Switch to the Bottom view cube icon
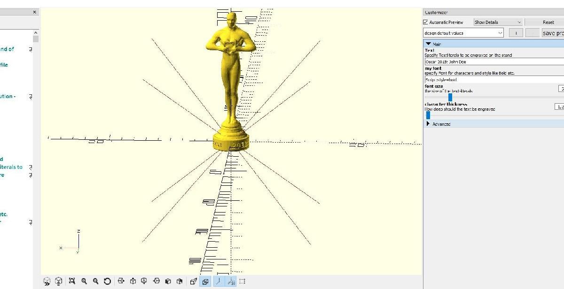Screen dimensions: 564x289 (145, 281)
